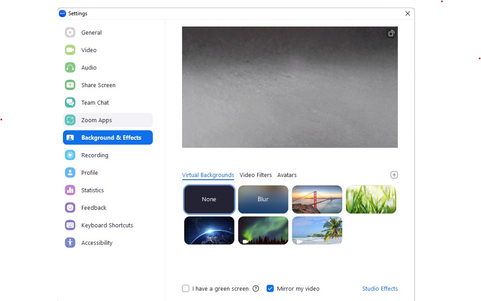This screenshot has height=301, width=481.
Task: Switch to the Avatars tab
Action: coord(287,175)
